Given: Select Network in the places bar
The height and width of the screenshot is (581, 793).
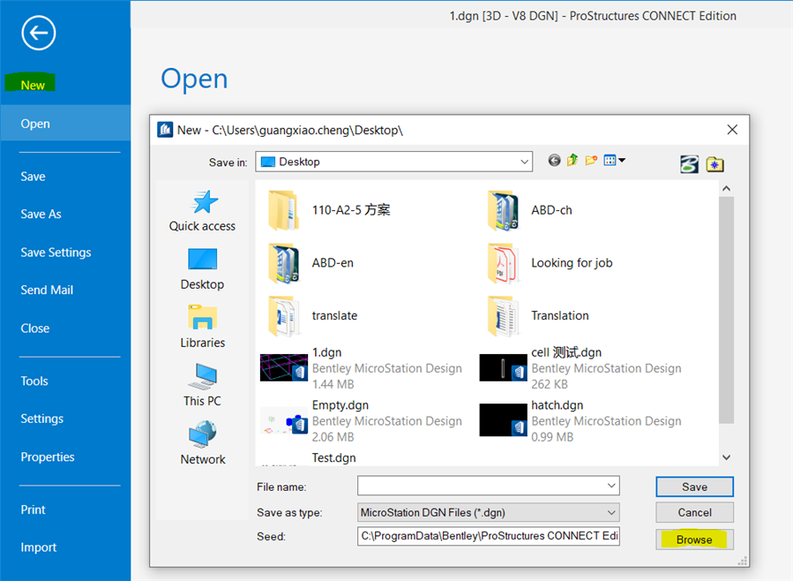Looking at the screenshot, I should pos(202,443).
